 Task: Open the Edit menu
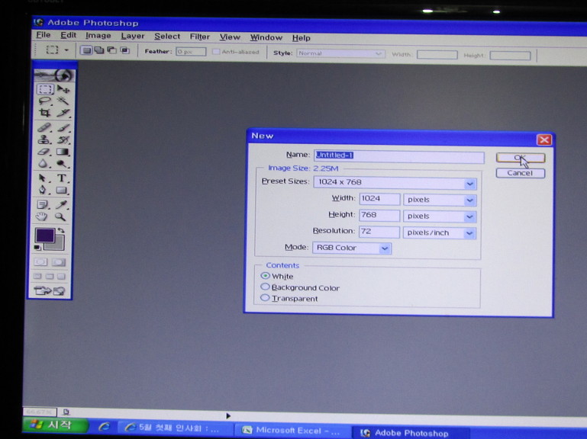tap(69, 35)
